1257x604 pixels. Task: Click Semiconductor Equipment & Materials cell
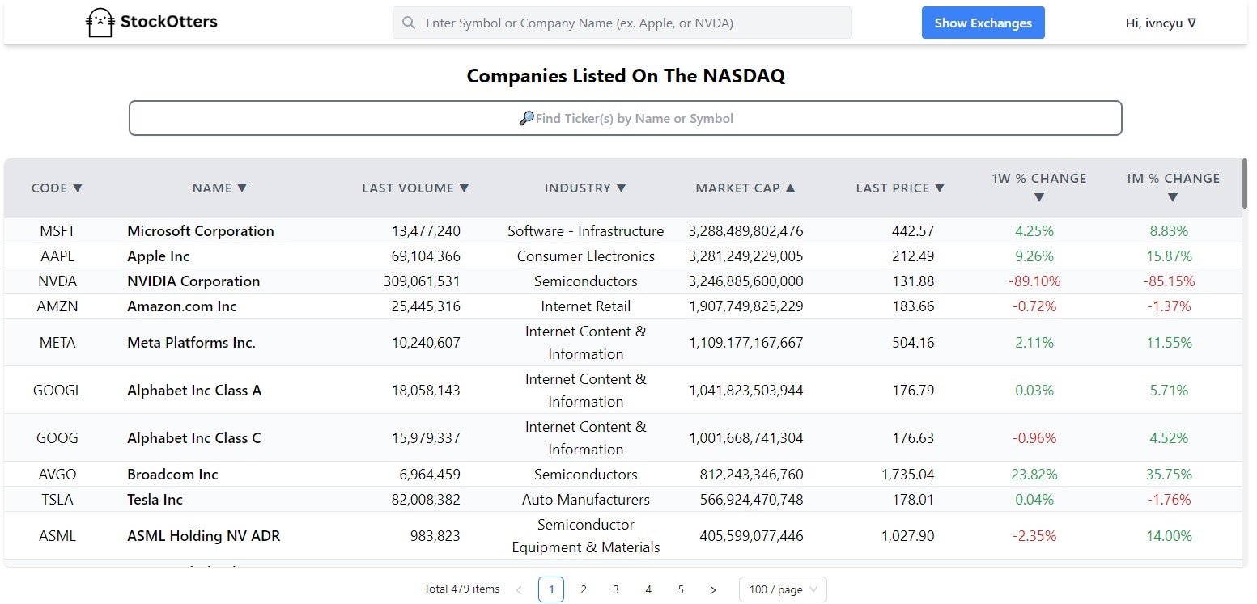pos(586,536)
